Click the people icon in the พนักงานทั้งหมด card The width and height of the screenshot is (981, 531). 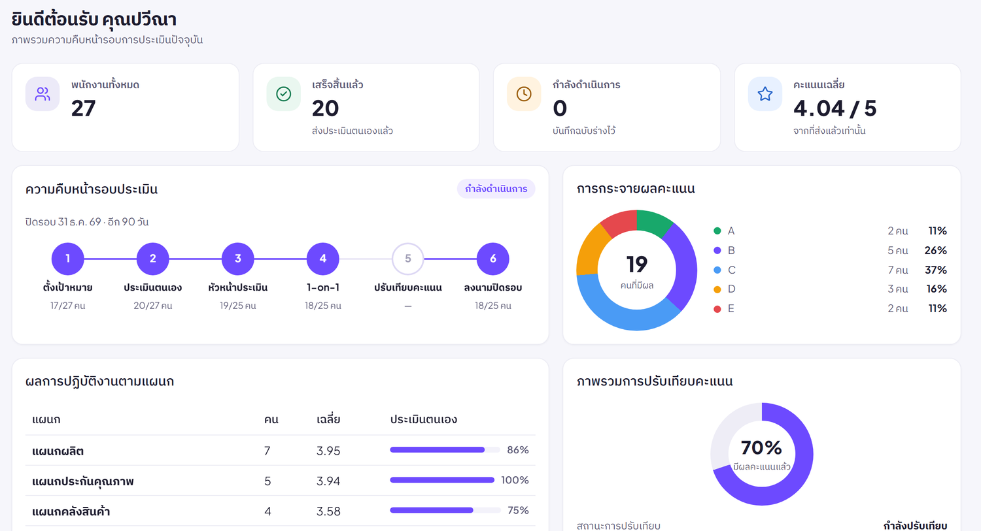tap(43, 94)
